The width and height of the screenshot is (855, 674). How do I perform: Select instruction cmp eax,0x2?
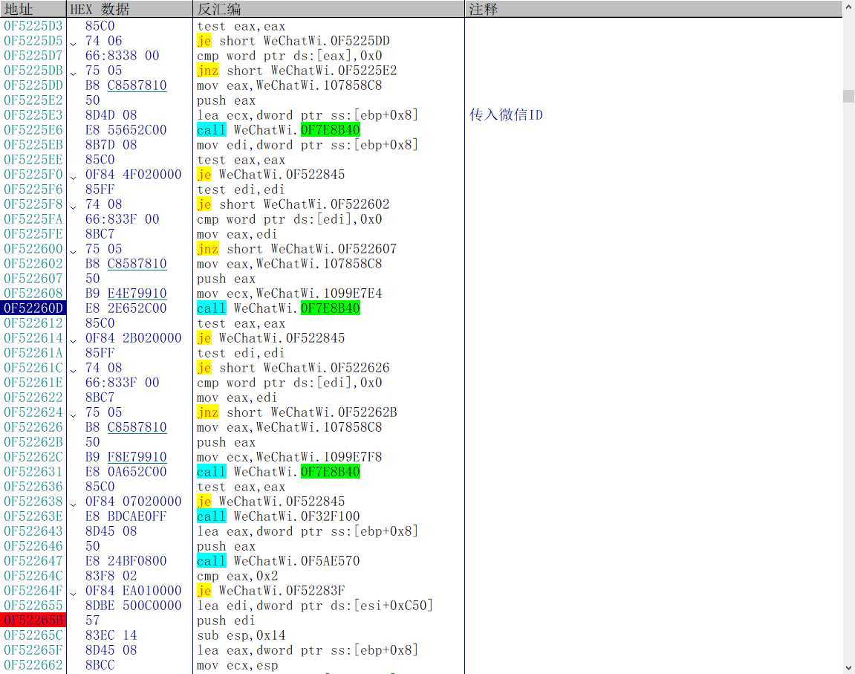tap(237, 576)
